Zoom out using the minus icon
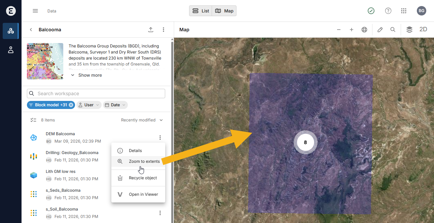434x223 pixels. tap(339, 30)
